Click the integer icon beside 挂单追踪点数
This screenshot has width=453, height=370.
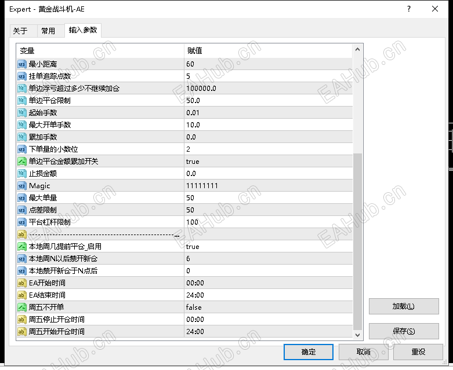click(x=22, y=76)
